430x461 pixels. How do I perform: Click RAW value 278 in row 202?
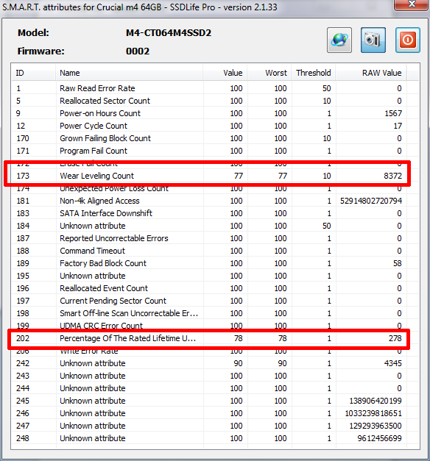click(395, 338)
